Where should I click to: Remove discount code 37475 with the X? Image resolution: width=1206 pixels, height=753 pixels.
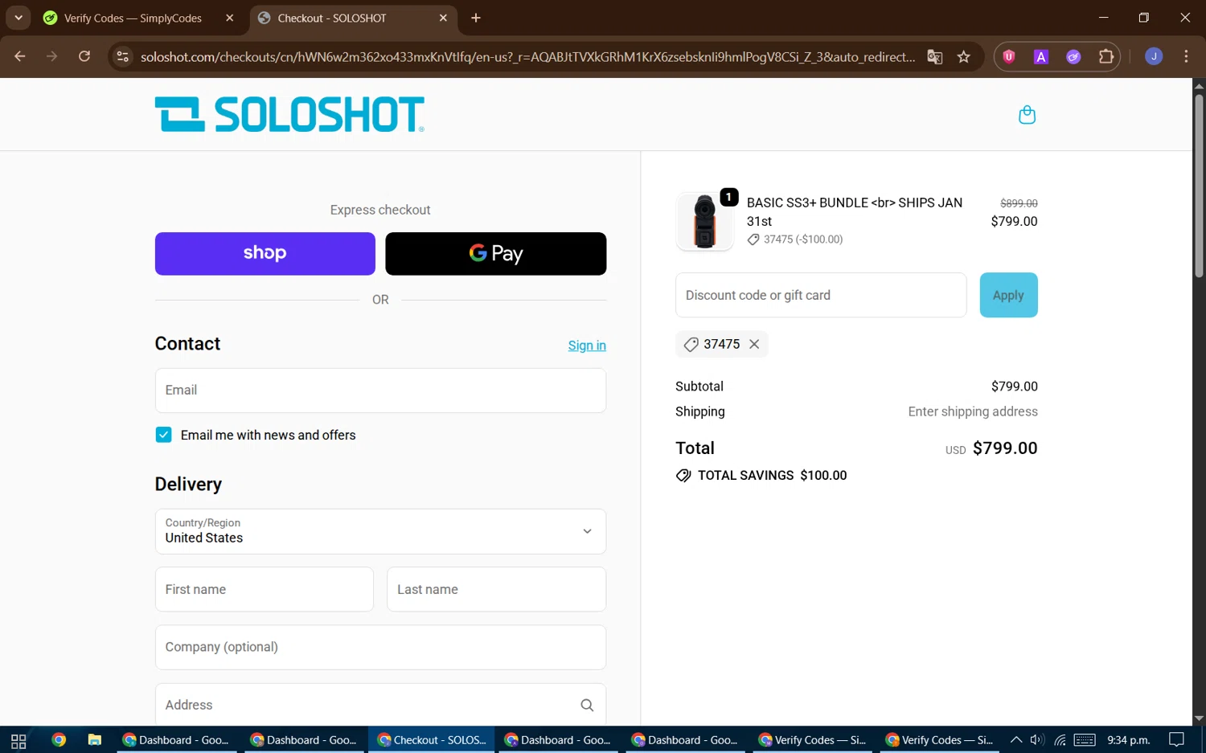tap(754, 344)
